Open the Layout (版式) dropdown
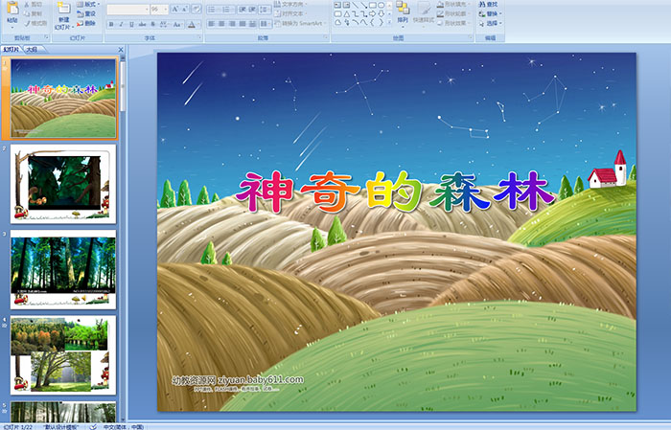 tap(88, 4)
